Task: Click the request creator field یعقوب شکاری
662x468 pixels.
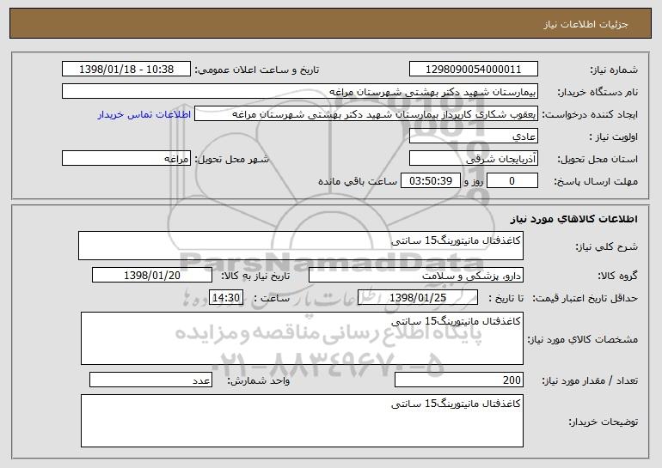Action: point(366,114)
